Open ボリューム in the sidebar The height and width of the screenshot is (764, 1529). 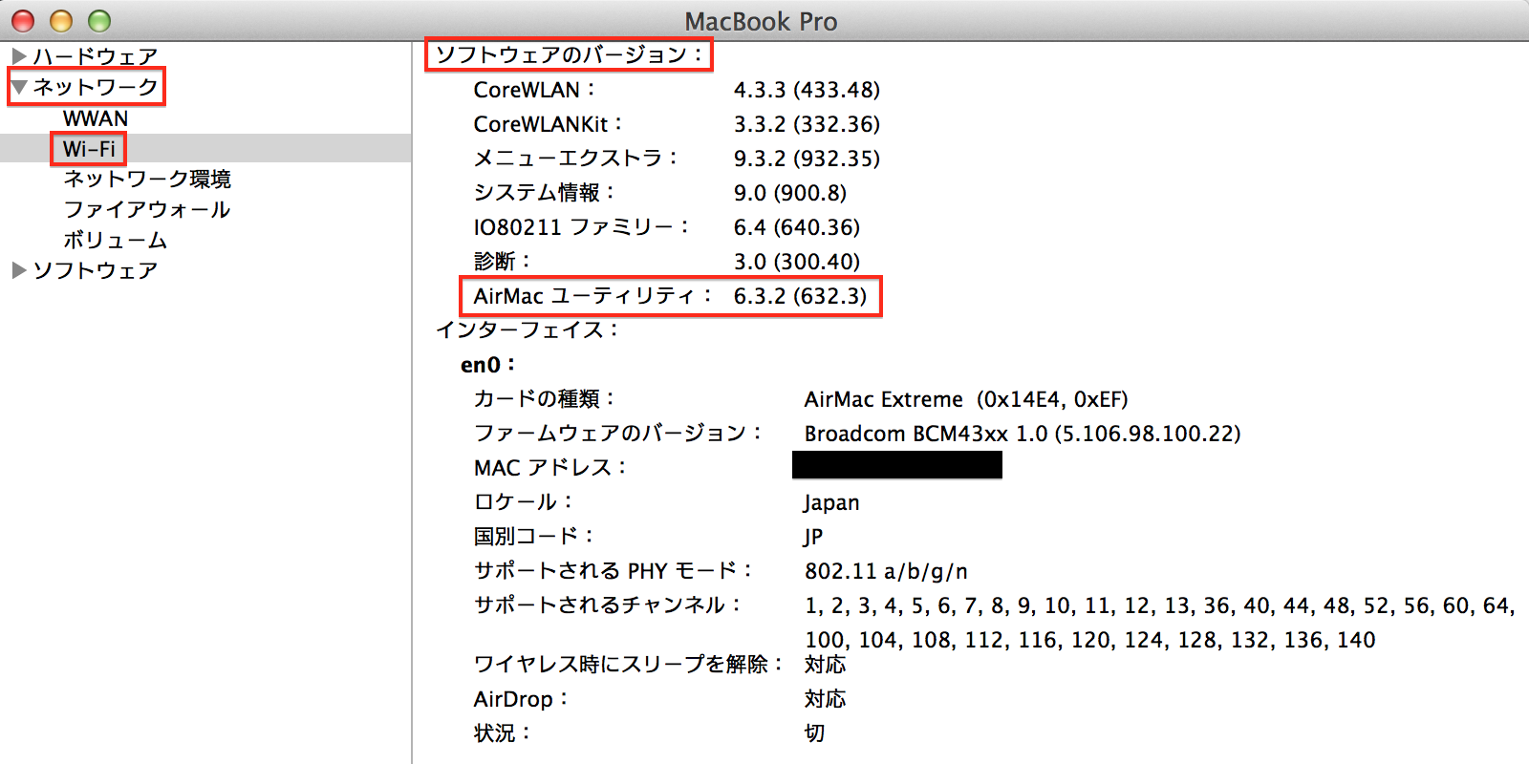[116, 240]
